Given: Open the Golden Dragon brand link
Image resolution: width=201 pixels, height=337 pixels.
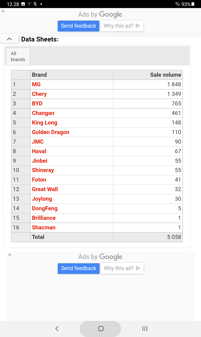Looking at the screenshot, I should pos(51,132).
